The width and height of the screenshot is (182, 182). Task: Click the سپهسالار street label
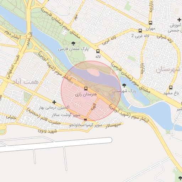(x=113, y=125)
